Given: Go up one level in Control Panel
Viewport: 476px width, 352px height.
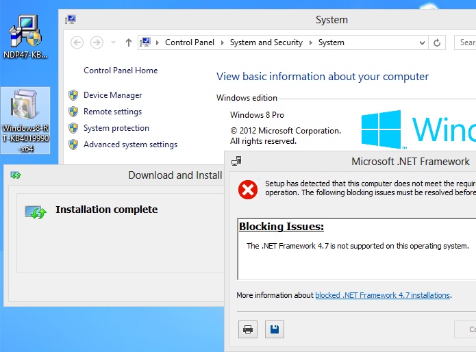Looking at the screenshot, I should click(129, 42).
